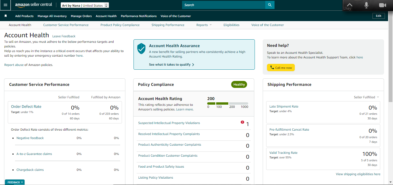Click the bookmark icon in favorites bar
Screen dimensions: 393x185
(x=6, y=16)
